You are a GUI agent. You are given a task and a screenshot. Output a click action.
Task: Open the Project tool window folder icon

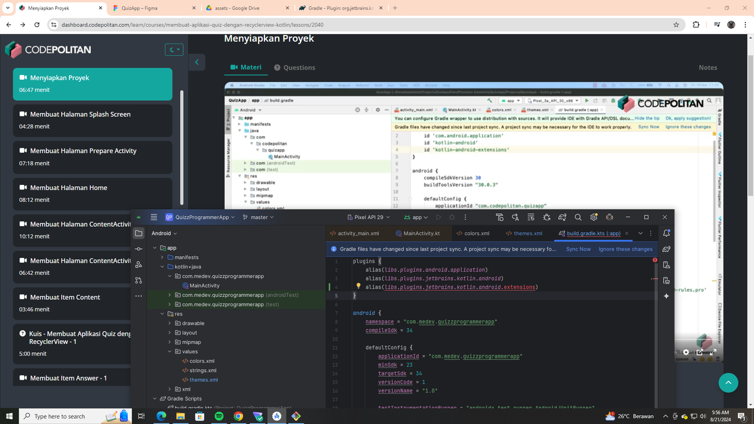coord(138,233)
